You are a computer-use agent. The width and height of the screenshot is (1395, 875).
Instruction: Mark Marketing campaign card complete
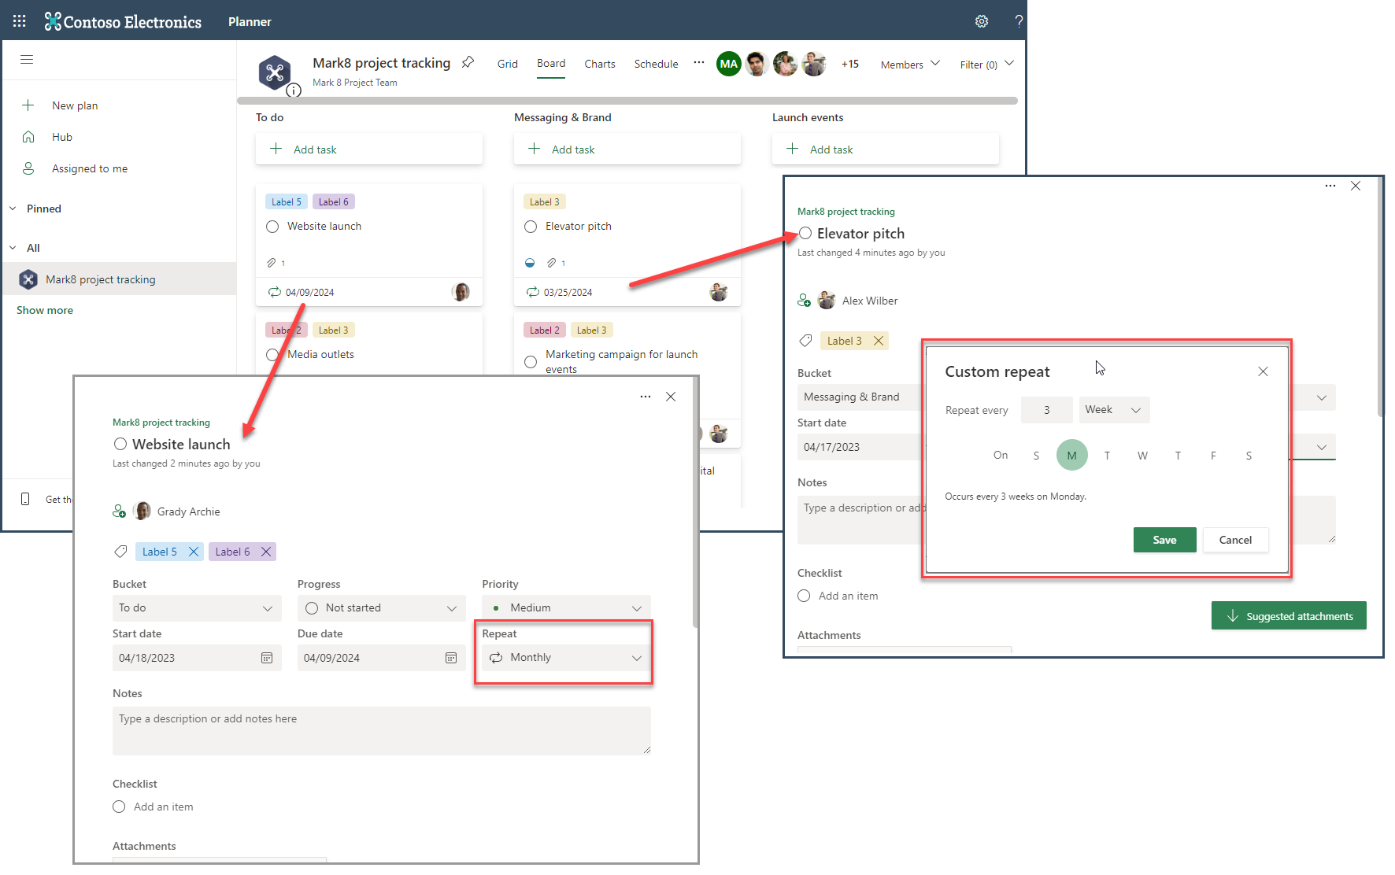click(531, 362)
